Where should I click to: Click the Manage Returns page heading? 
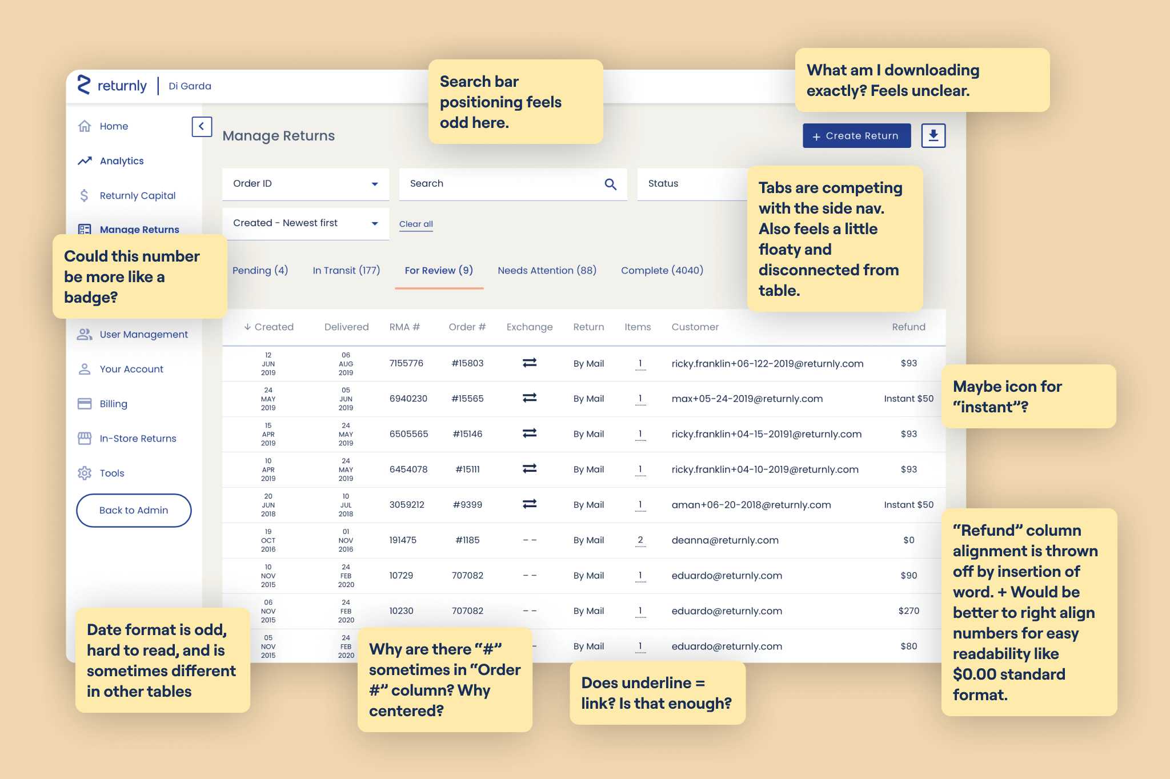279,136
